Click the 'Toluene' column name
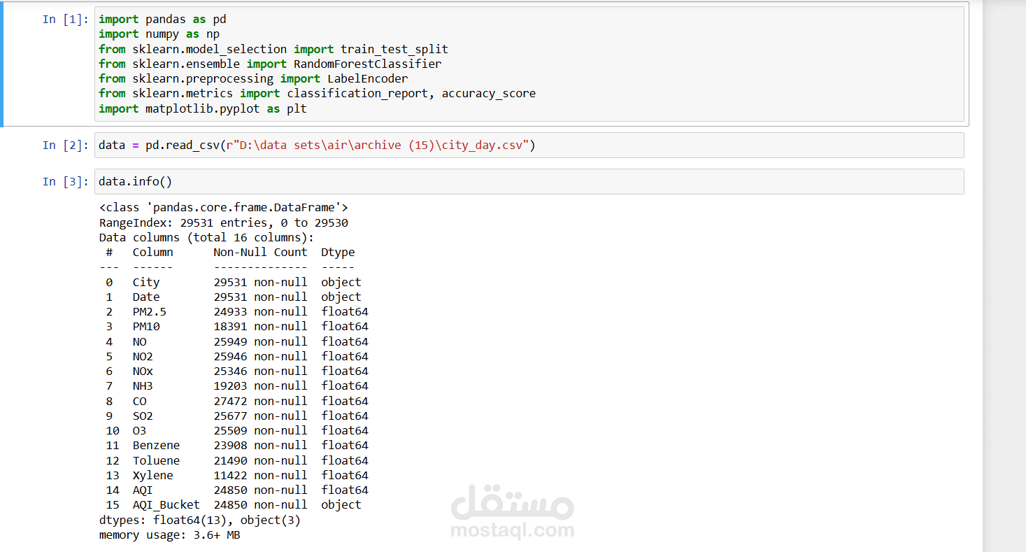The height and width of the screenshot is (552, 1026). [x=156, y=461]
